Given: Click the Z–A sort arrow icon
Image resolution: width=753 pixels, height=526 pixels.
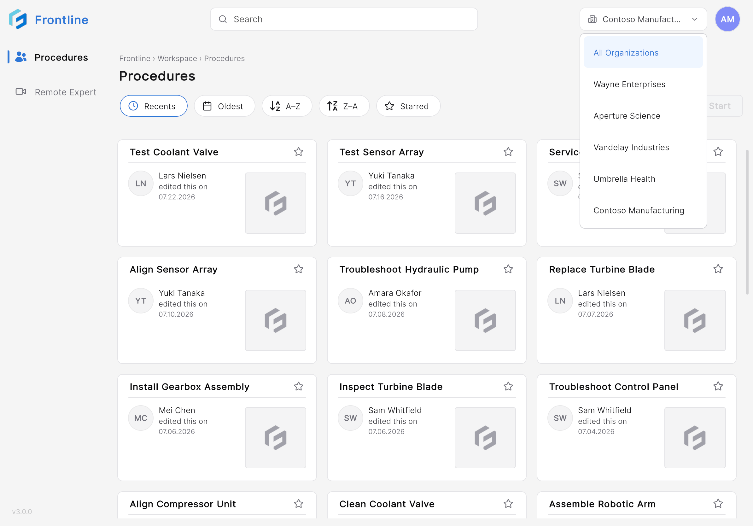Looking at the screenshot, I should [x=332, y=106].
